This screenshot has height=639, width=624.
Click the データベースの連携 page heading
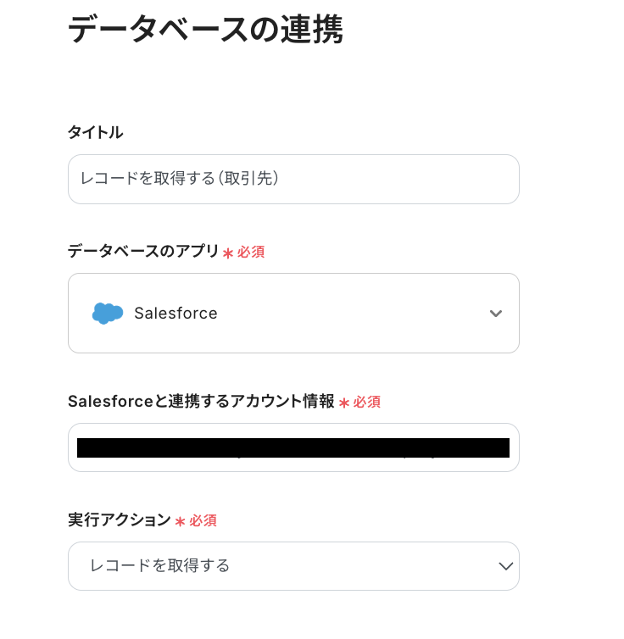tap(205, 30)
